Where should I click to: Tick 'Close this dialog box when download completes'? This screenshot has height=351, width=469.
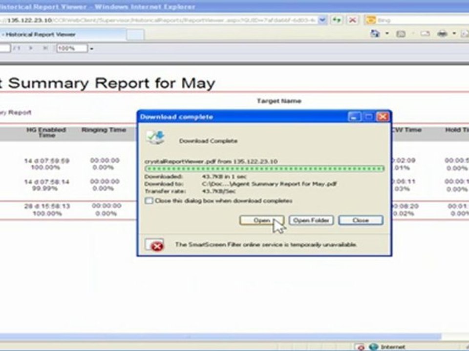(149, 200)
